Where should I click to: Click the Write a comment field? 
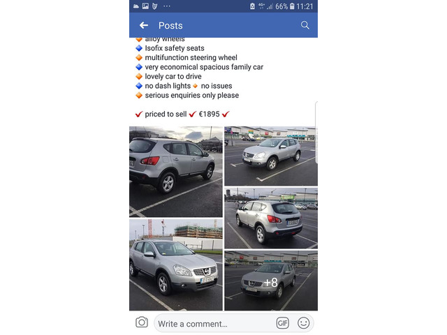click(215, 324)
